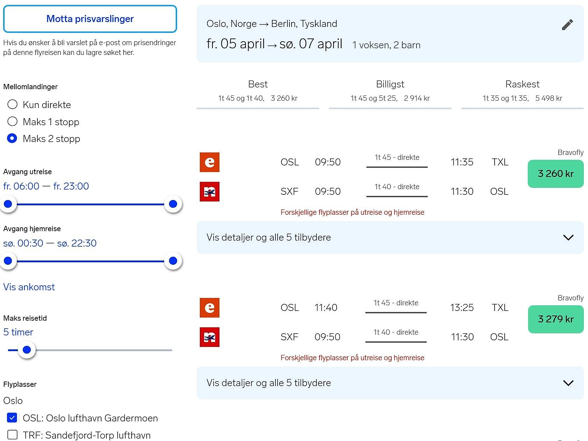Click the Norwegian airline logo on first offer
588x441 pixels.
coord(209,191)
